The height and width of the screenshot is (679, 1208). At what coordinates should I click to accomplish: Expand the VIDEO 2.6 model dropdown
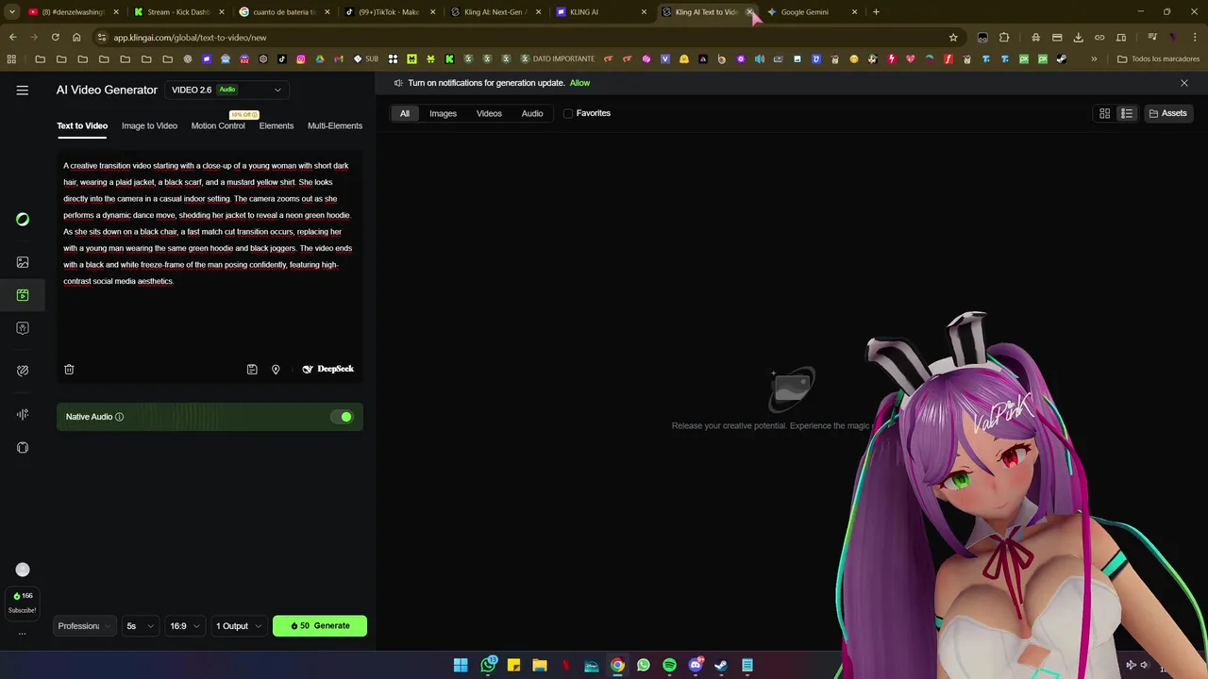click(226, 90)
